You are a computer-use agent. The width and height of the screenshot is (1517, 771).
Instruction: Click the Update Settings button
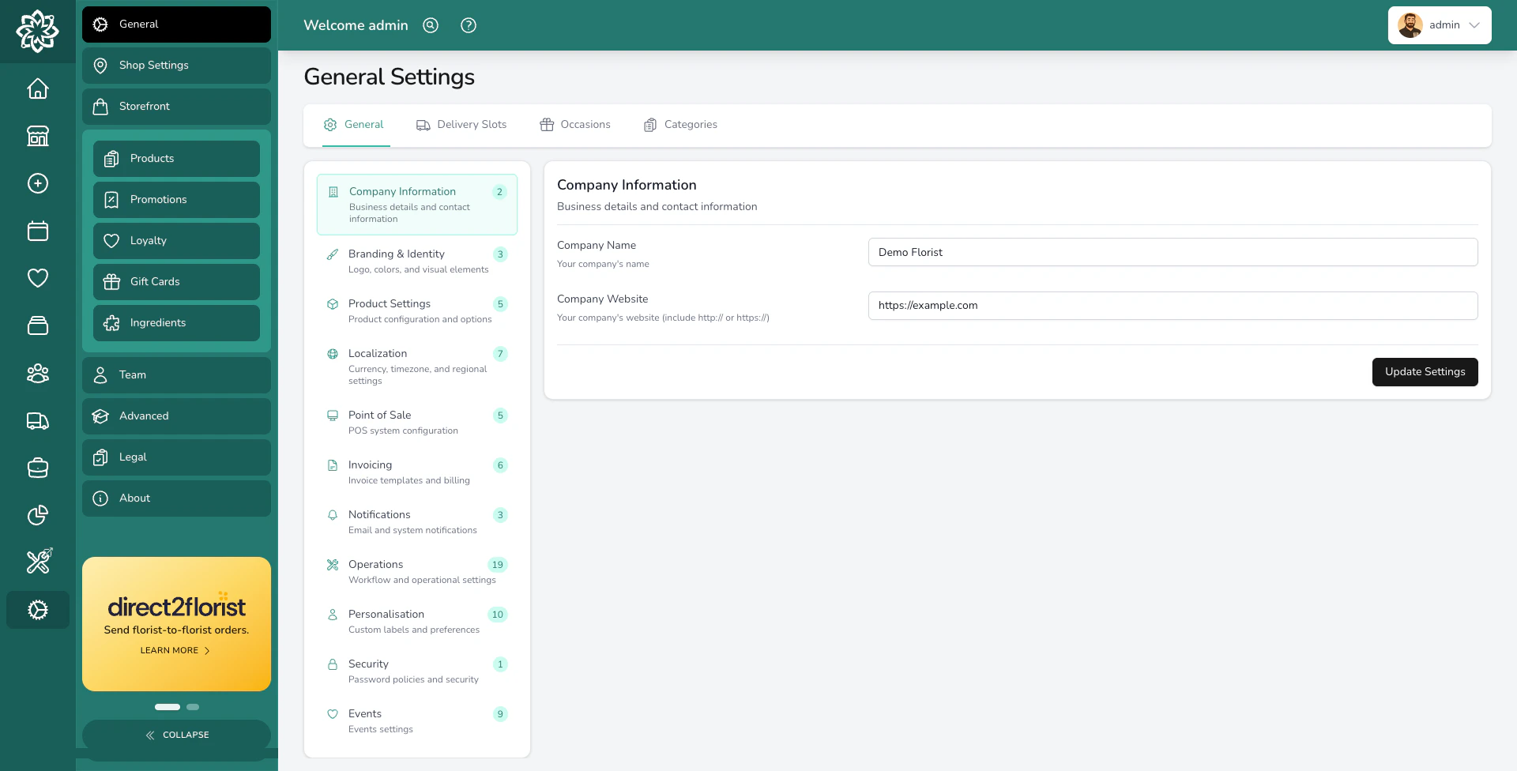[x=1425, y=371]
